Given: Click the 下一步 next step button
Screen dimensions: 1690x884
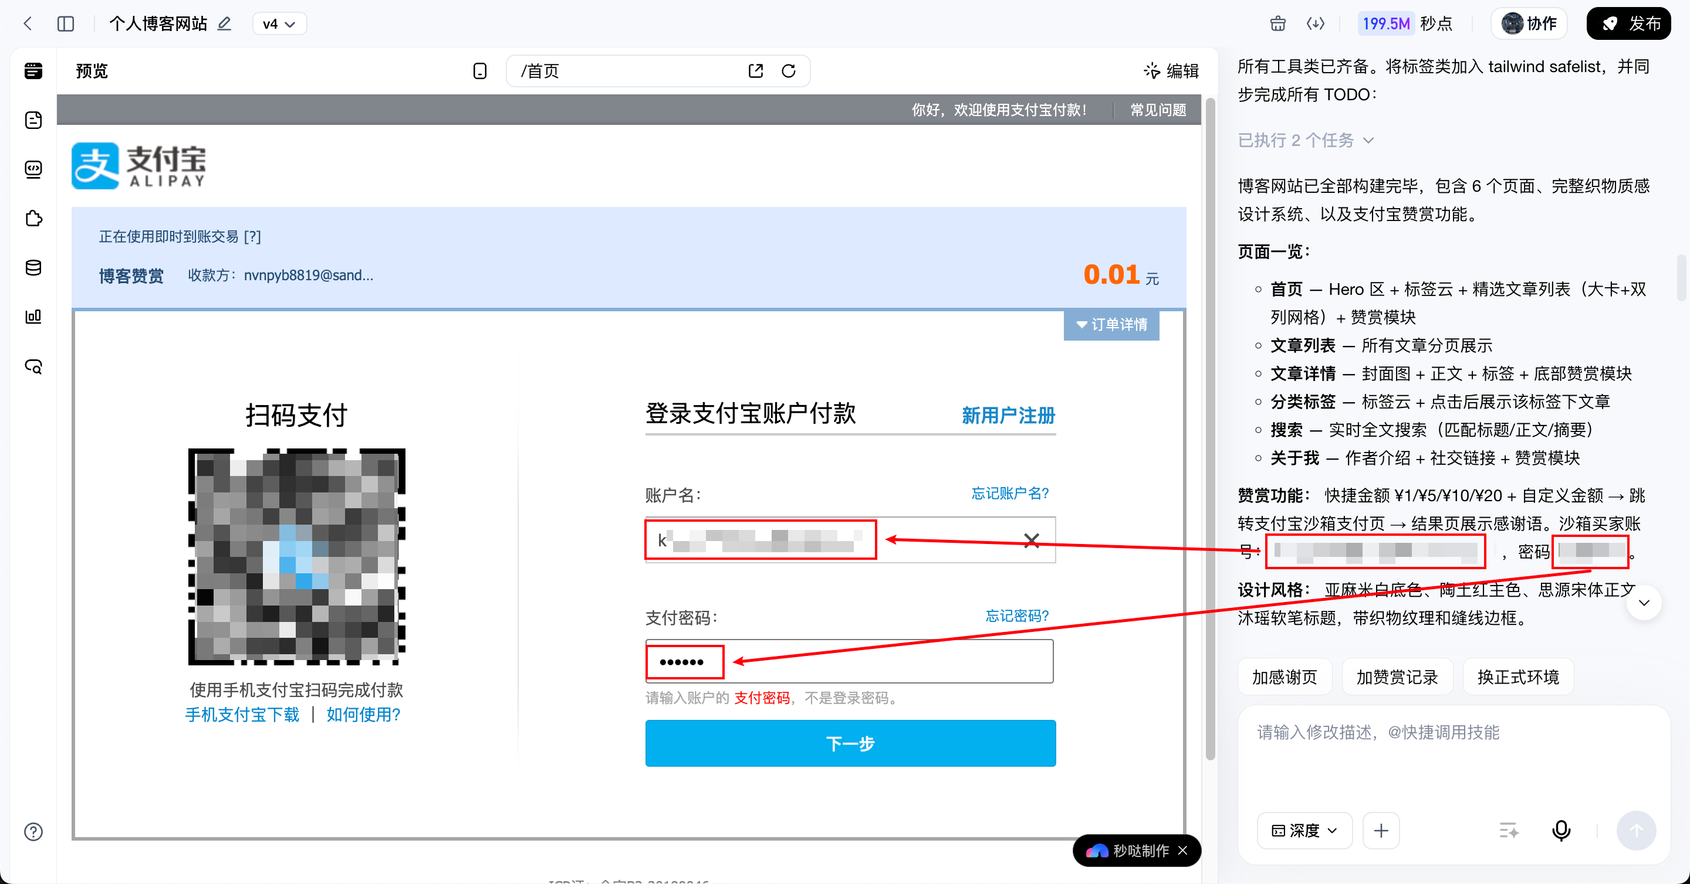Looking at the screenshot, I should (850, 743).
